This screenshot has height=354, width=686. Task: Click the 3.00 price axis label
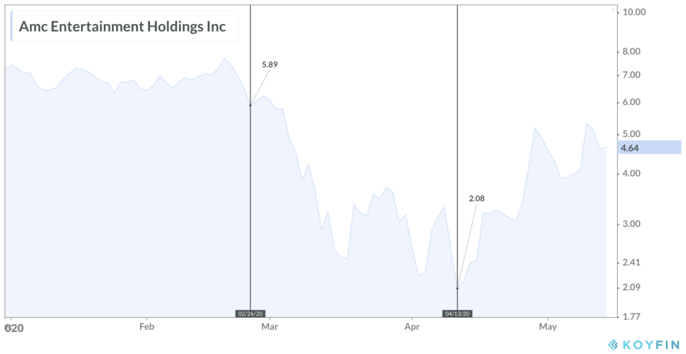(631, 224)
